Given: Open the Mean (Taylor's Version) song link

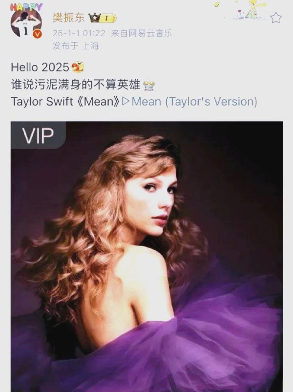Looking at the screenshot, I should click(x=194, y=102).
